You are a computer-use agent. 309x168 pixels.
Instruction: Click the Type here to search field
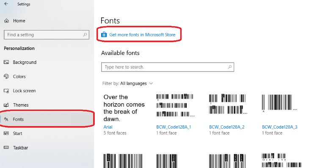coord(168,67)
